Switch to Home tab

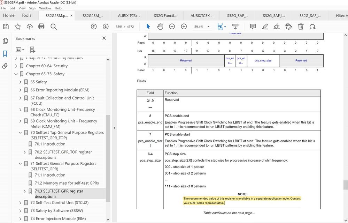(9, 15)
